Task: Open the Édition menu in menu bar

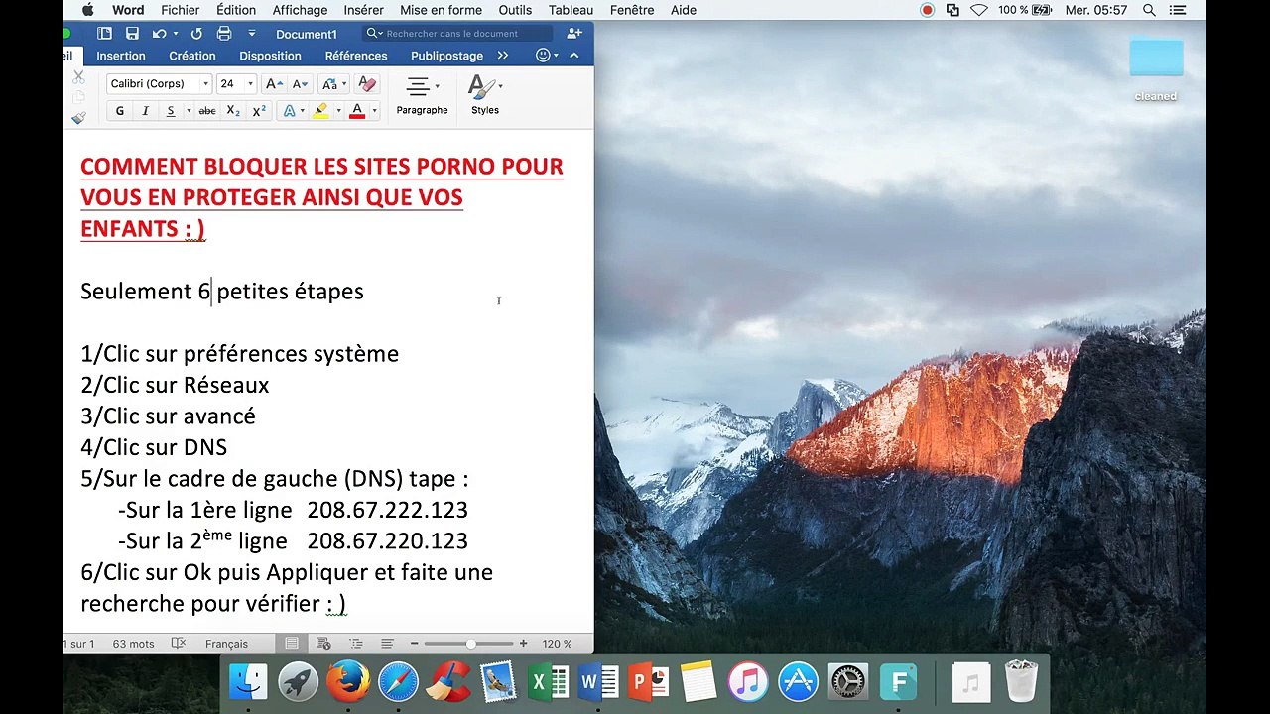Action: pos(236,10)
